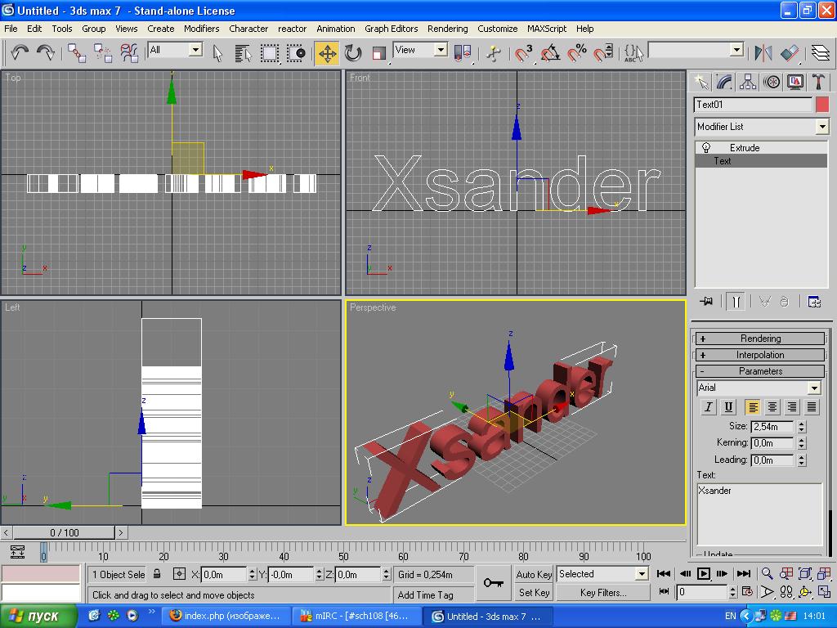Click the Mirror tool icon
The height and width of the screenshot is (628, 837).
tap(763, 53)
